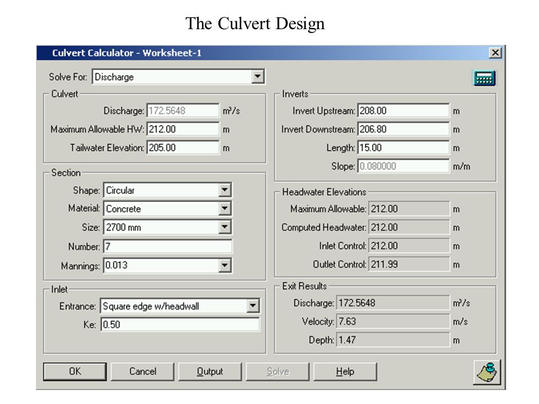Image resolution: width=539 pixels, height=404 pixels.
Task: Click the Tailwater Elevation field
Action: [x=183, y=148]
